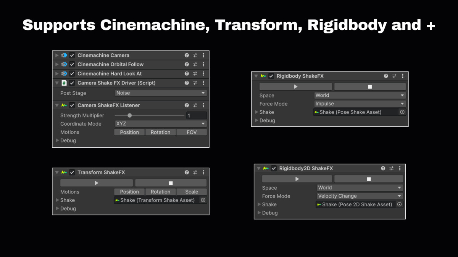The height and width of the screenshot is (257, 458).
Task: Toggle Cinemachine Orbital Follow enabled checkbox
Action: click(x=72, y=64)
